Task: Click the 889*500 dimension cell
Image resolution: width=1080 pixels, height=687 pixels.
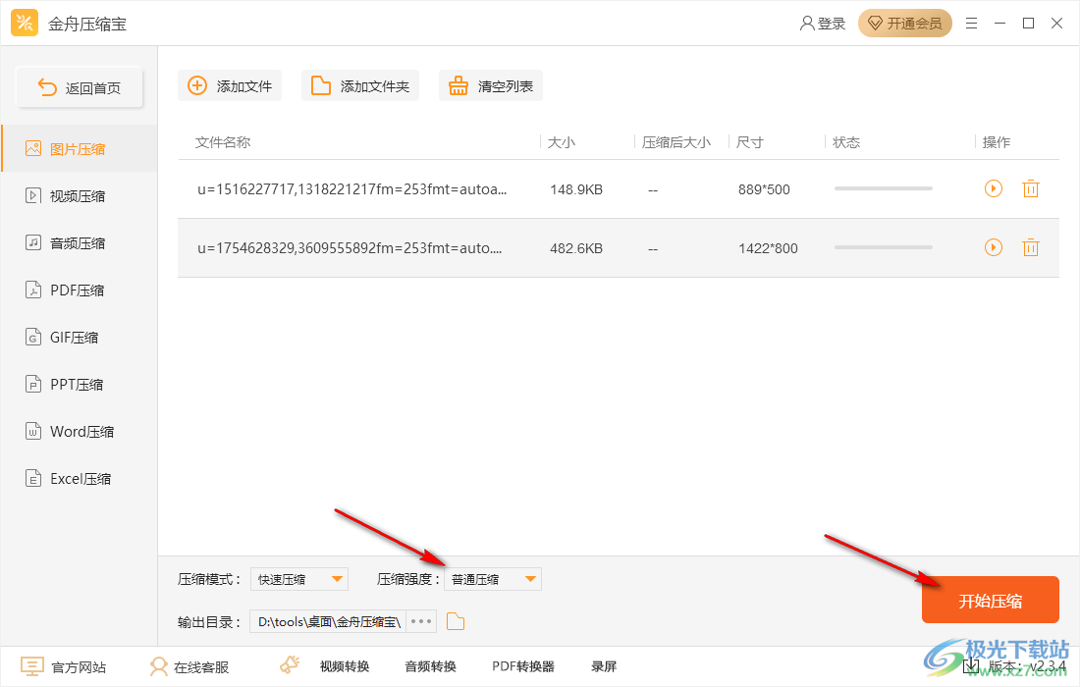Action: point(764,189)
